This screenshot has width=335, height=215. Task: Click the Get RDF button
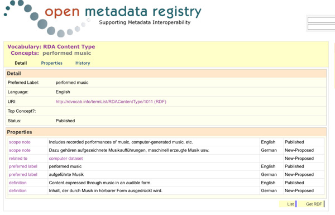pyautogui.click(x=312, y=204)
